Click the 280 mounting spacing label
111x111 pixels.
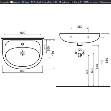coord(80,27)
